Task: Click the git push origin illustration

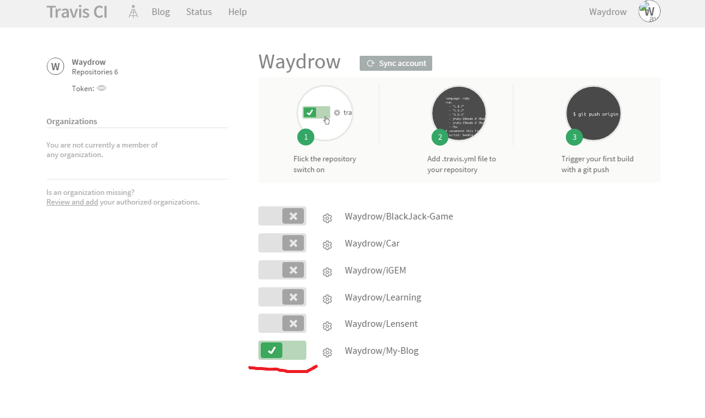Action: tap(593, 113)
